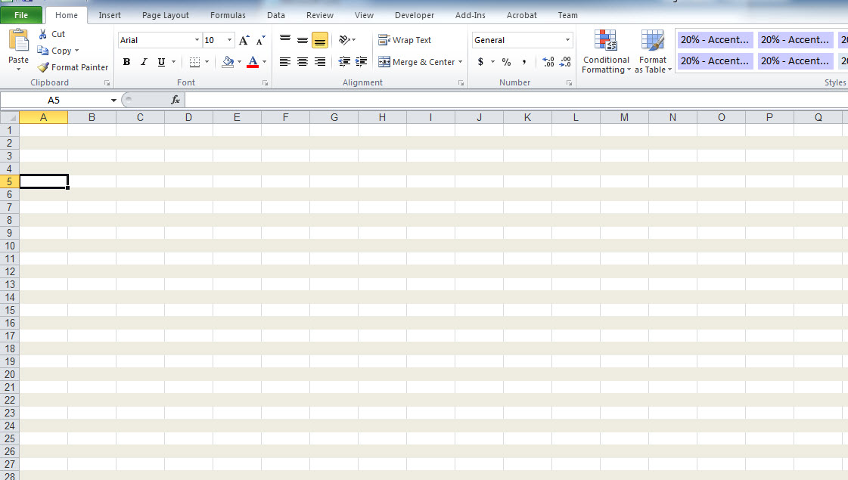The image size is (848, 480).
Task: Toggle Merge & Center
Action: click(x=416, y=62)
